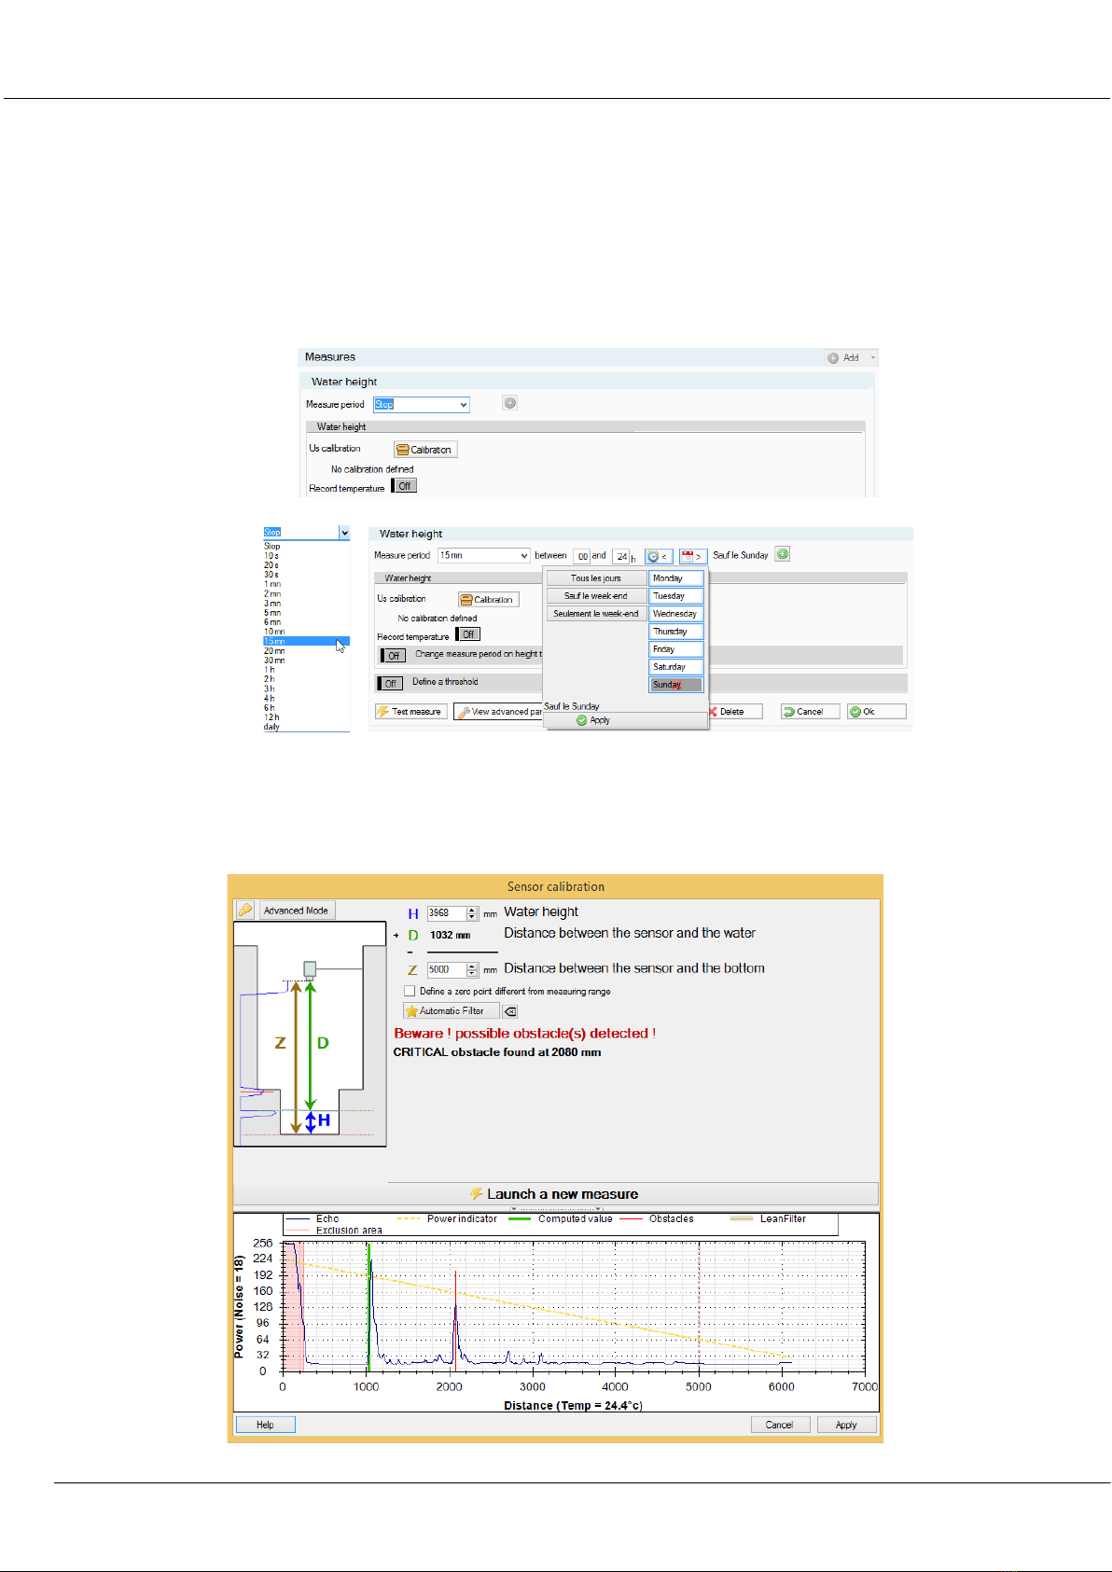1112x1572 pixels.
Task: Click the Z distance field showing 5000
Action: click(446, 969)
